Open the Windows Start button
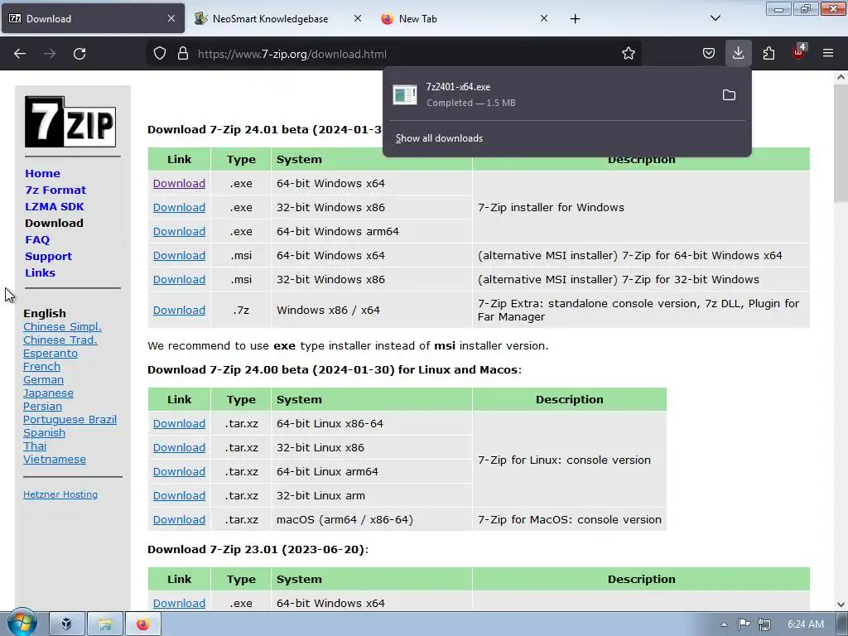This screenshot has height=636, width=848. pyautogui.click(x=22, y=624)
